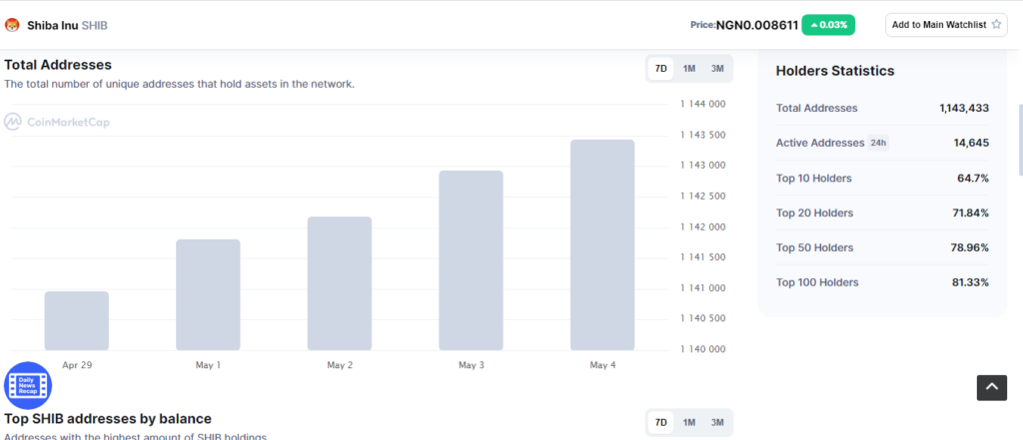Open the Daily News Recap icon

tap(28, 385)
